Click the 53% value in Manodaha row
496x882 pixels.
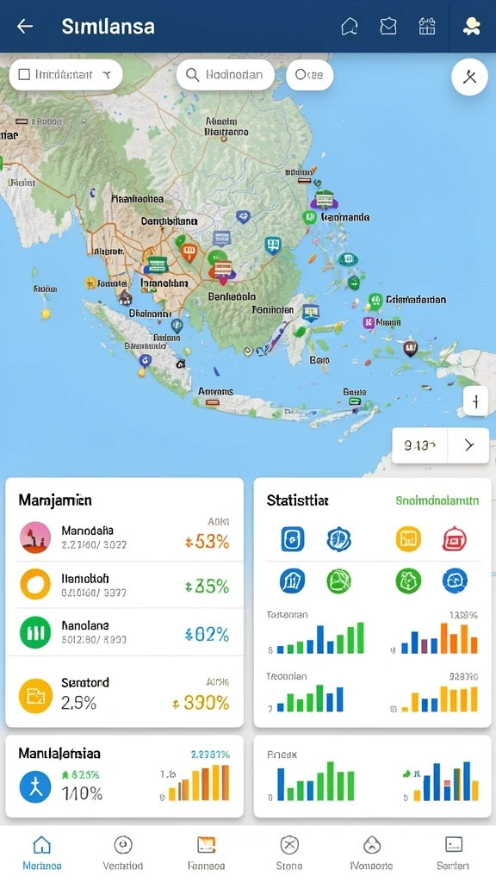[208, 542]
